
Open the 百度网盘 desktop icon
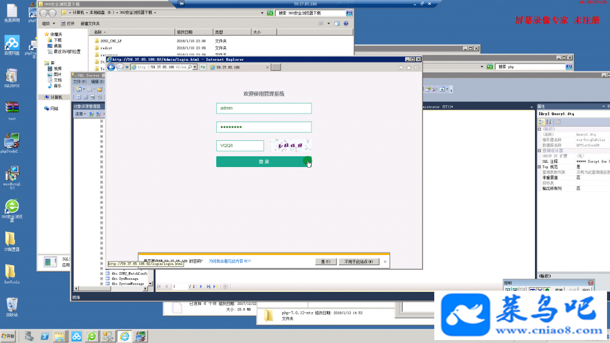pos(12,45)
